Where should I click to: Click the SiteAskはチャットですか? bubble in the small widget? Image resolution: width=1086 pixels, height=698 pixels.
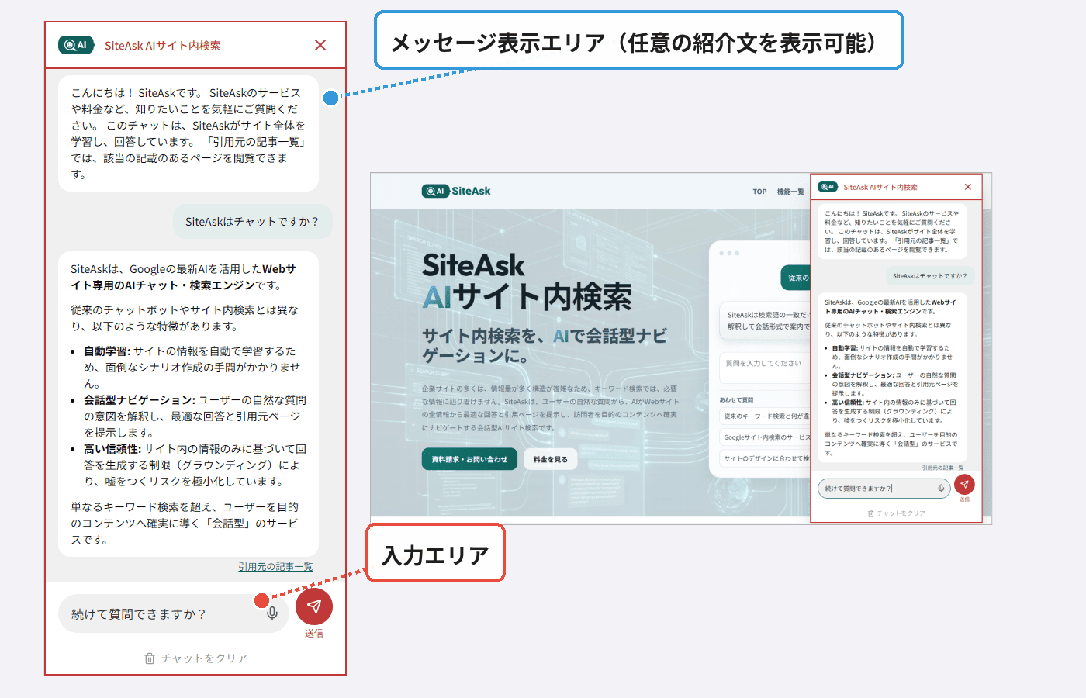929,276
